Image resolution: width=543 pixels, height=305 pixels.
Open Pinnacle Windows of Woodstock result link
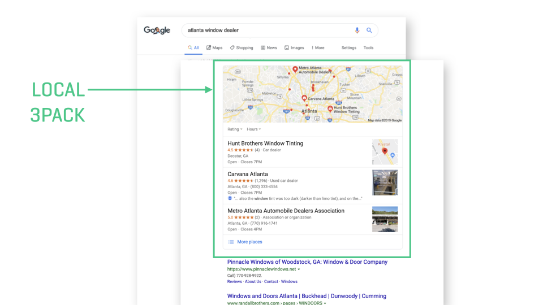[x=307, y=262]
